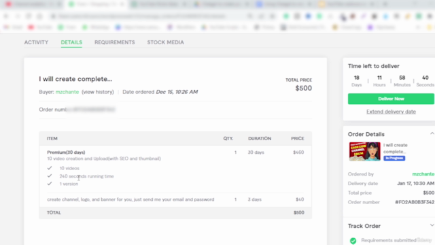Viewport: 435px width, 245px height.
Task: Open buyer mzchante profile link beside Buyer
Action: (67, 92)
